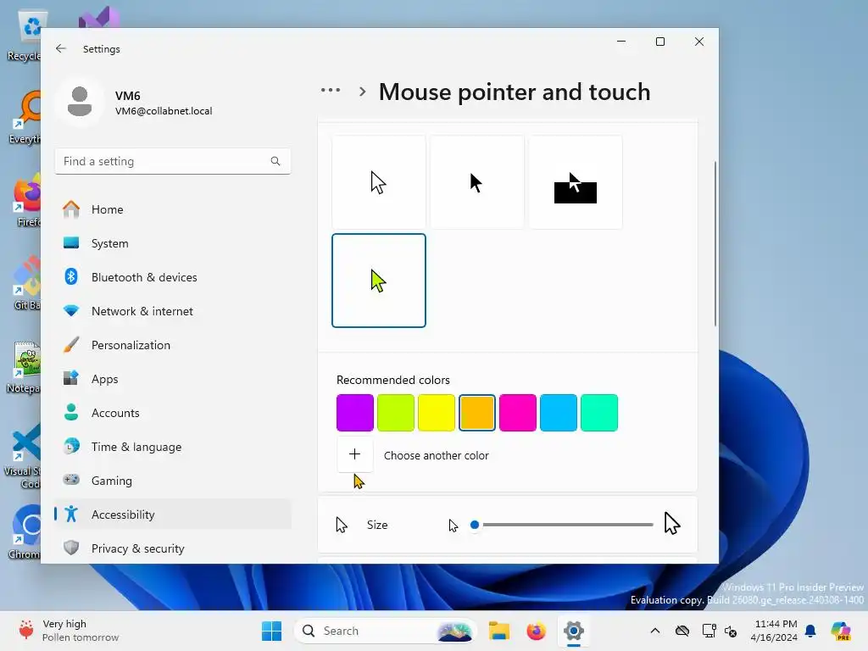
Task: Select the inverted mouse pointer style
Action: point(576,182)
